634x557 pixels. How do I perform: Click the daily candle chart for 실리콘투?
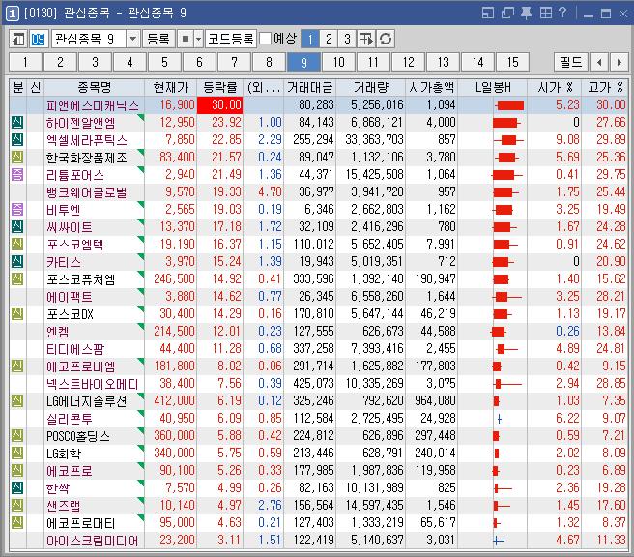(x=500, y=419)
